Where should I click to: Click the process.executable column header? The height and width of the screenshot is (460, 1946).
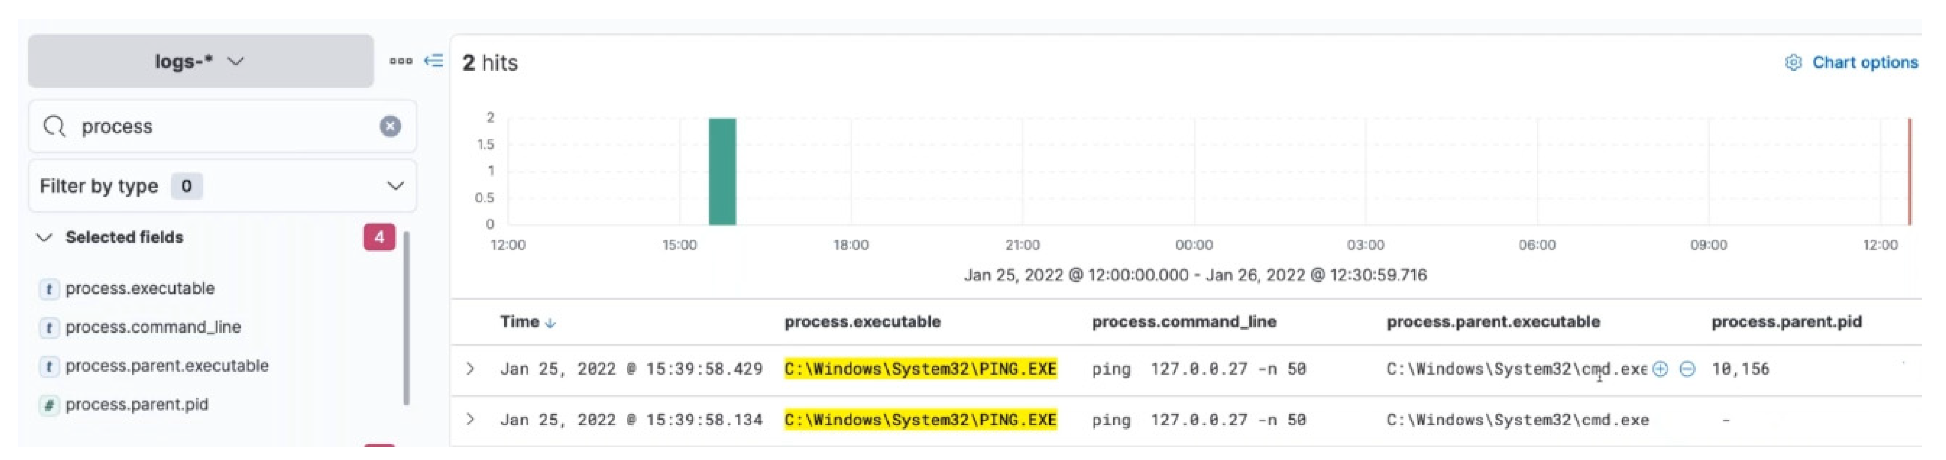click(x=862, y=322)
